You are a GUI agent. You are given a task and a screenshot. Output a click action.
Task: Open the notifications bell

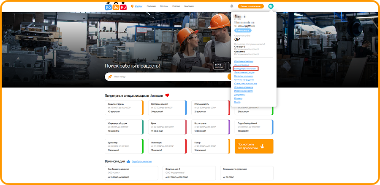pos(232,6)
